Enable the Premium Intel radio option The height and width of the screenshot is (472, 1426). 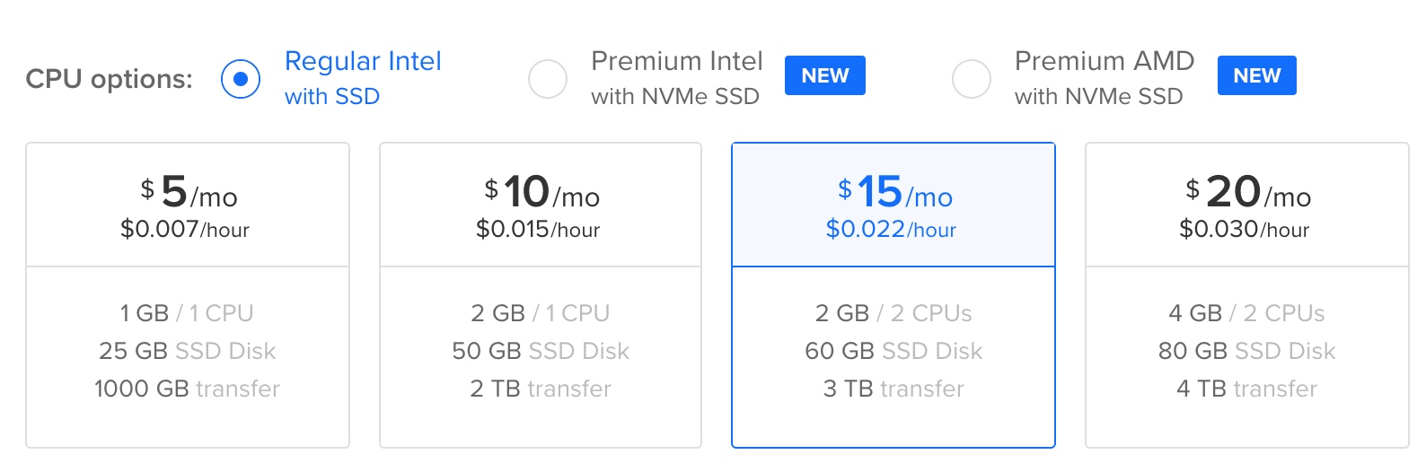(548, 79)
